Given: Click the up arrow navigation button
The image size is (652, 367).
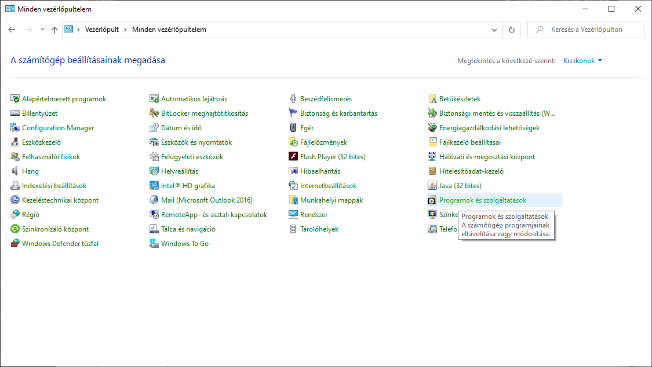Looking at the screenshot, I should 54,30.
